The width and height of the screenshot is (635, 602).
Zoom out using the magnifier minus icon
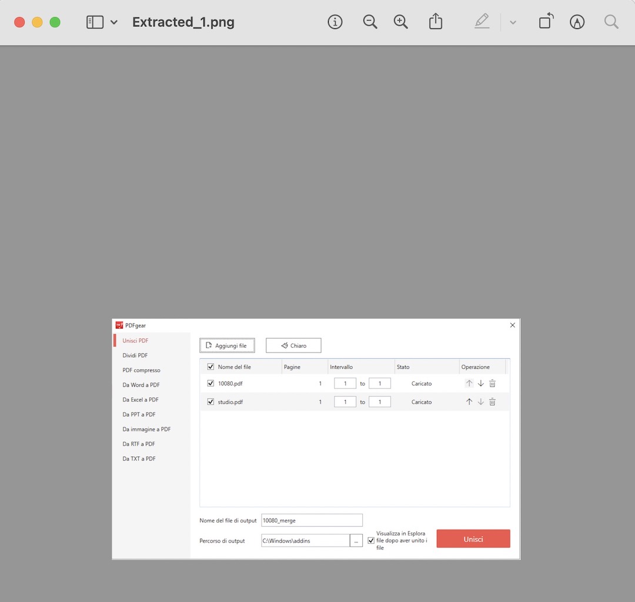370,22
